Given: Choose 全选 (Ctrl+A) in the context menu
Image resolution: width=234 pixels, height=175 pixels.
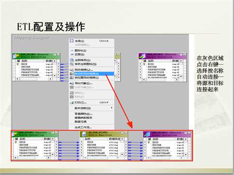Looking at the screenshot, I should pyautogui.click(x=91, y=41).
